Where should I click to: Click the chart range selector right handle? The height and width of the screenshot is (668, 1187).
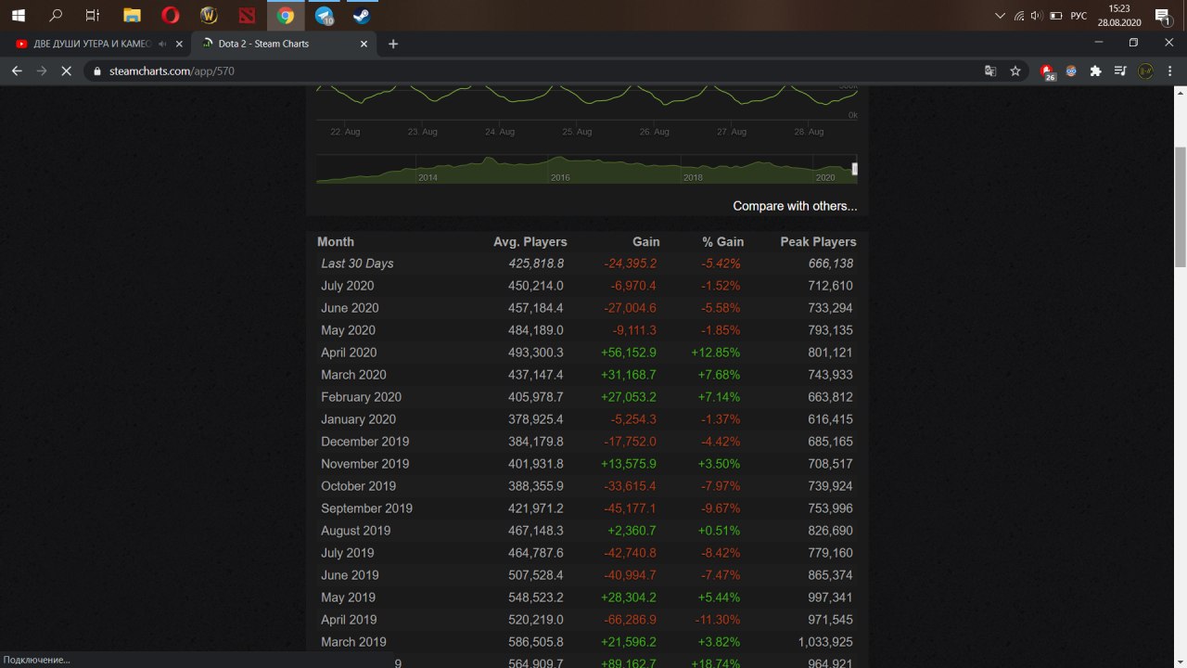855,169
